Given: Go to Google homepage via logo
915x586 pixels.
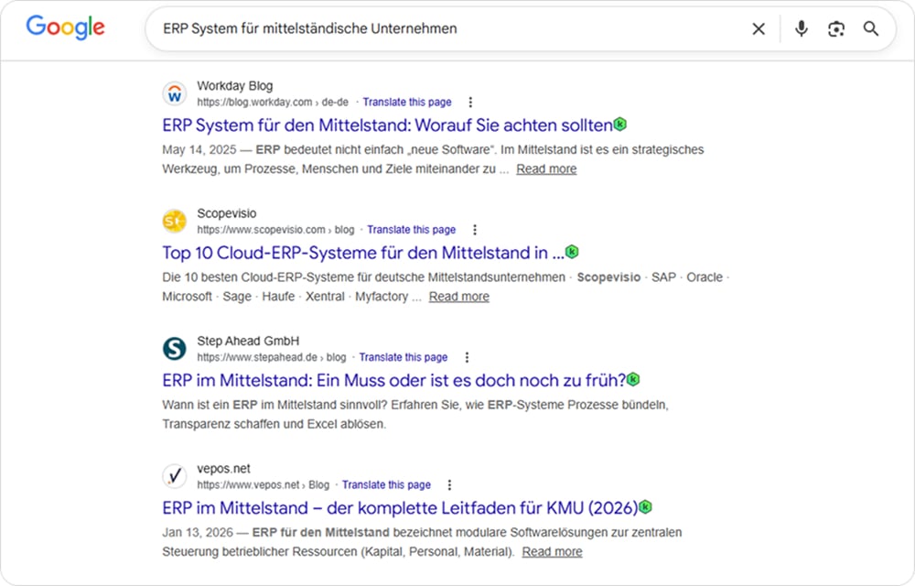Looking at the screenshot, I should [x=65, y=27].
